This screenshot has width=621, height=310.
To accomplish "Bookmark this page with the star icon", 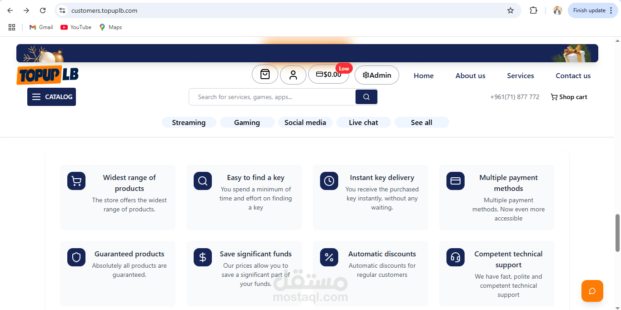I will click(x=511, y=10).
